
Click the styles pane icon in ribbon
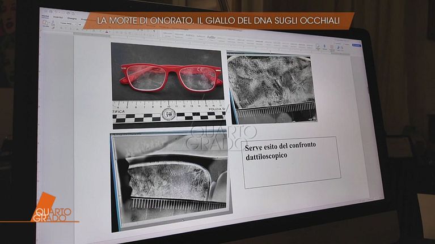pyautogui.click(x=318, y=46)
